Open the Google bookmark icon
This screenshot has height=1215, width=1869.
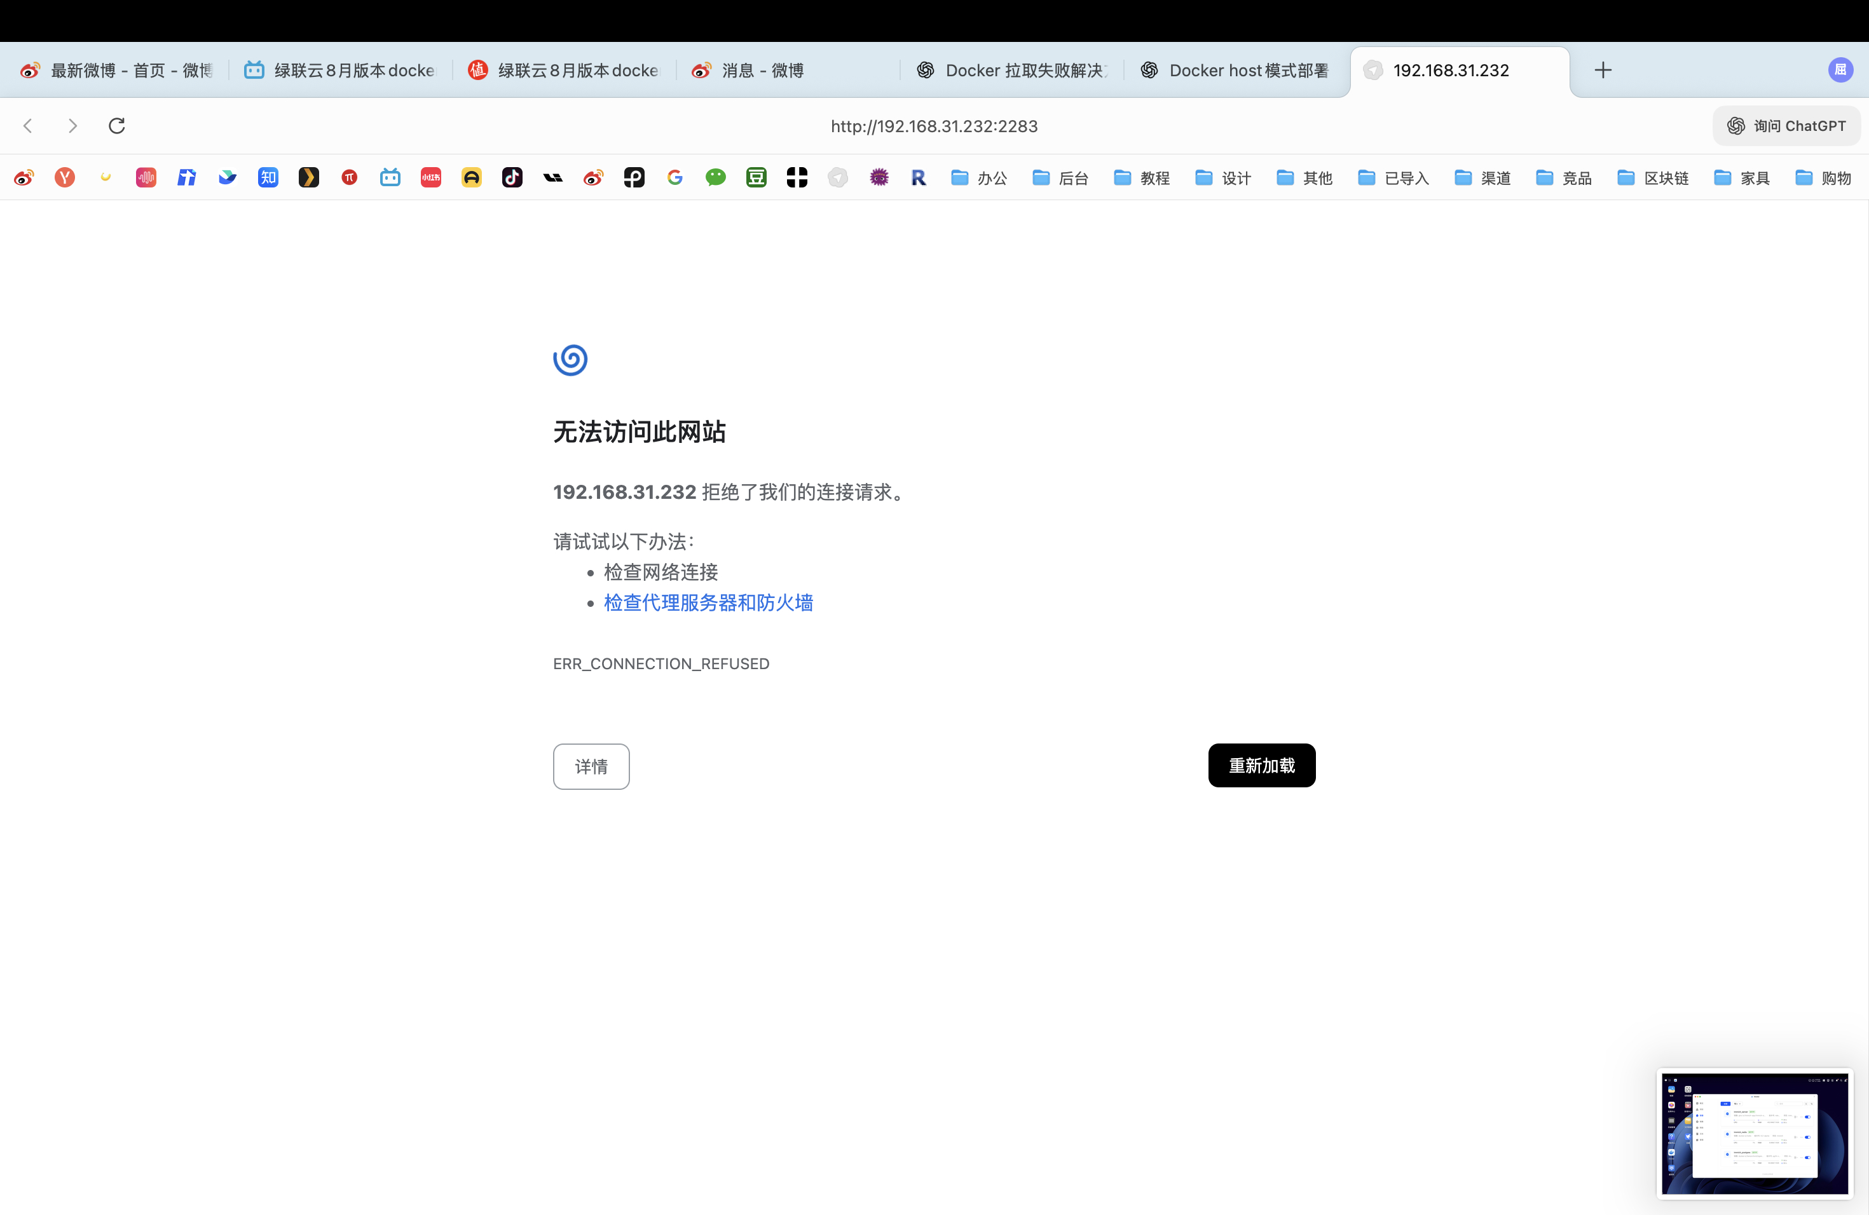coord(674,177)
